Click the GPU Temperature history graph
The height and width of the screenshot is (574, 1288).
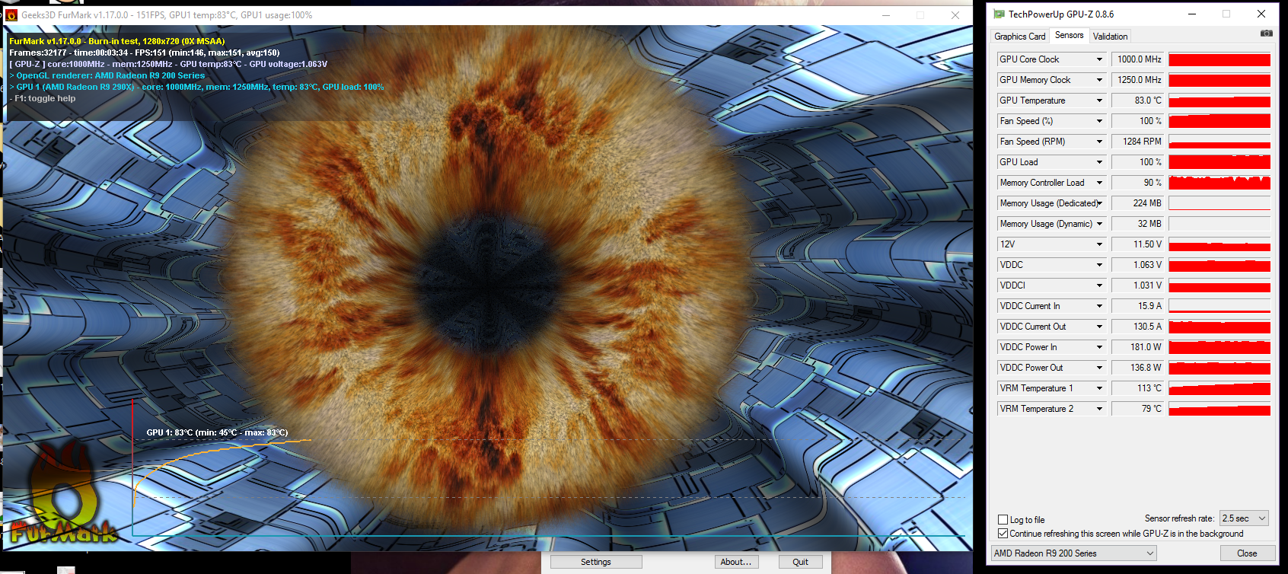(x=1219, y=100)
